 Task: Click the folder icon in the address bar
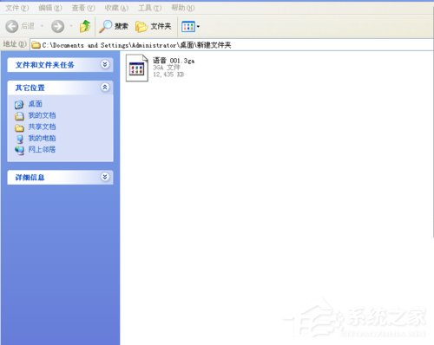(x=36, y=45)
